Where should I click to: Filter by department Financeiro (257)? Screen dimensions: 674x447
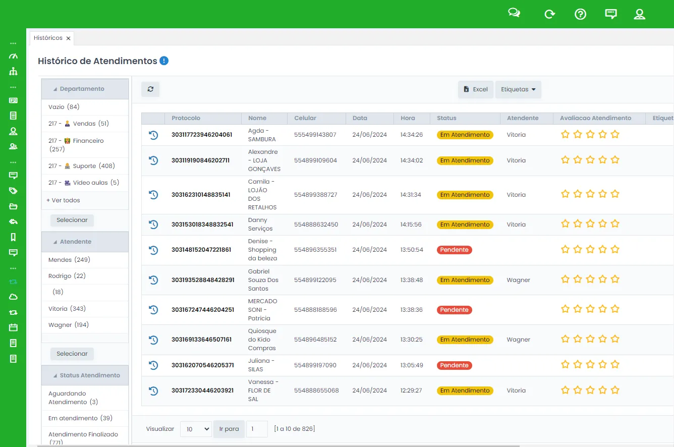point(76,145)
